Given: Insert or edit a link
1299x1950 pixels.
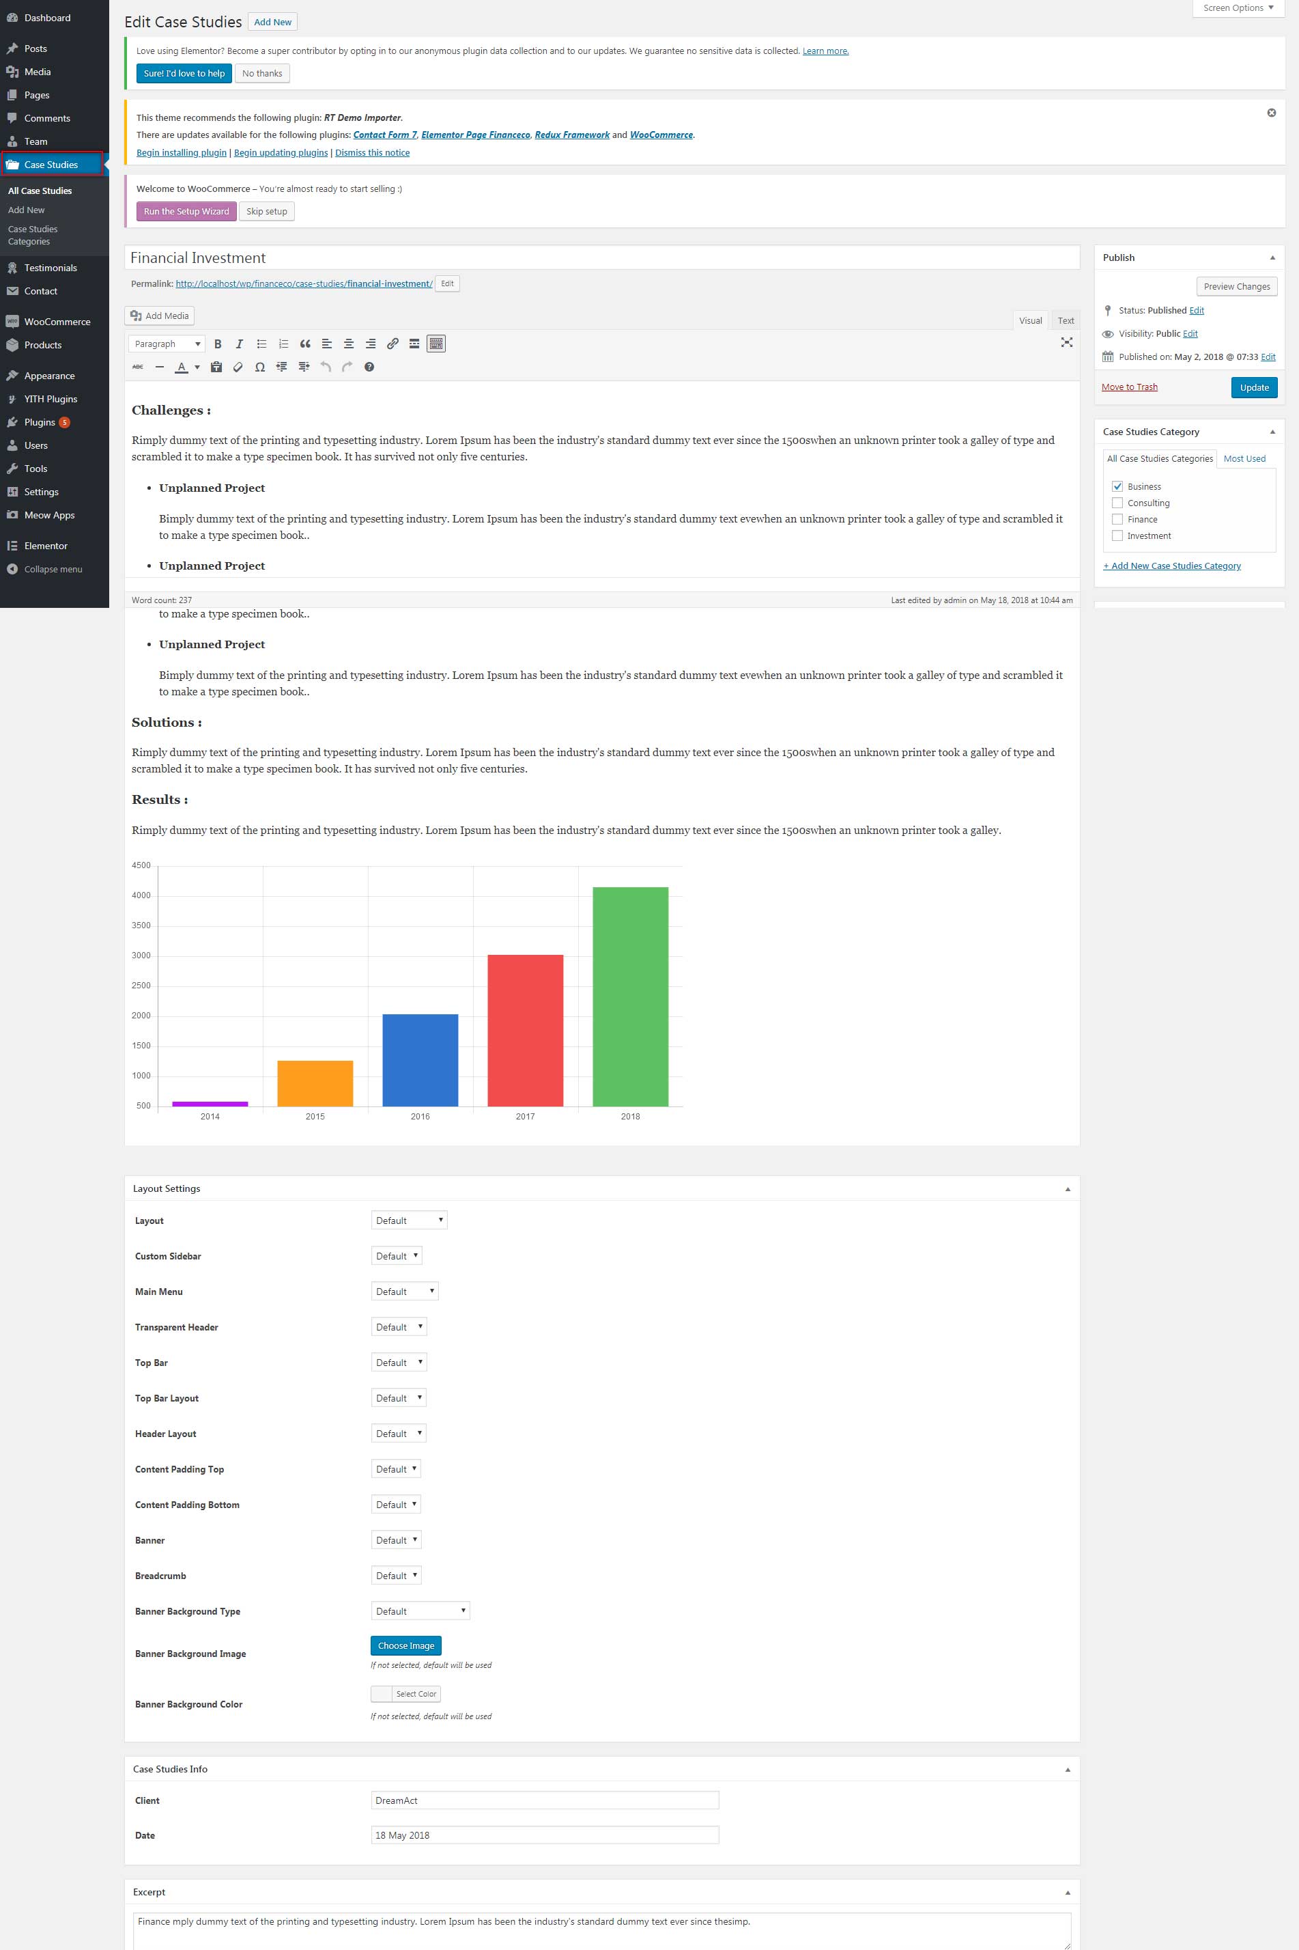Looking at the screenshot, I should click(392, 344).
